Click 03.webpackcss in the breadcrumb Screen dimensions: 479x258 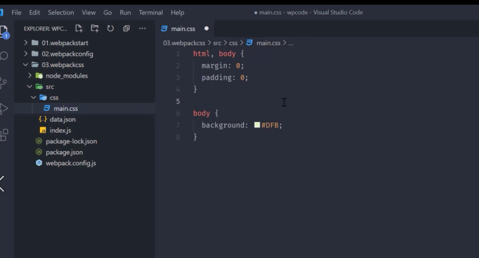(184, 43)
